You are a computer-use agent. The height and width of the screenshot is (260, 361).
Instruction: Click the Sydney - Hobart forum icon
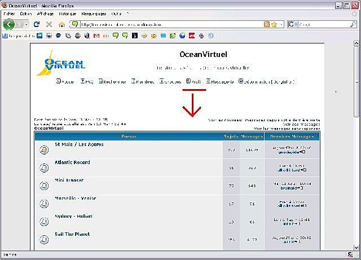click(x=44, y=222)
